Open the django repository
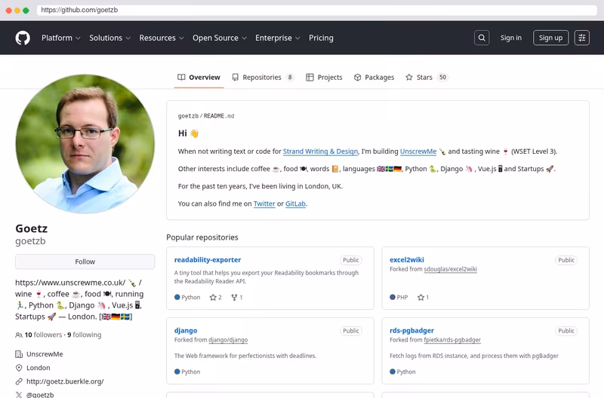The height and width of the screenshot is (398, 604). click(186, 331)
